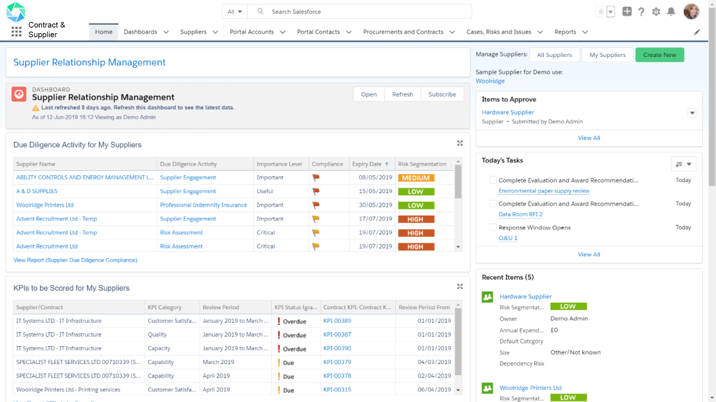Open the help question mark icon
Viewport: 716px width, 402px height.
641,12
